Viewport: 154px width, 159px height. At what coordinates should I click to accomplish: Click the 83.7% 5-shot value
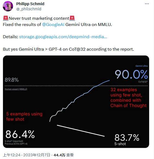coord(127,138)
